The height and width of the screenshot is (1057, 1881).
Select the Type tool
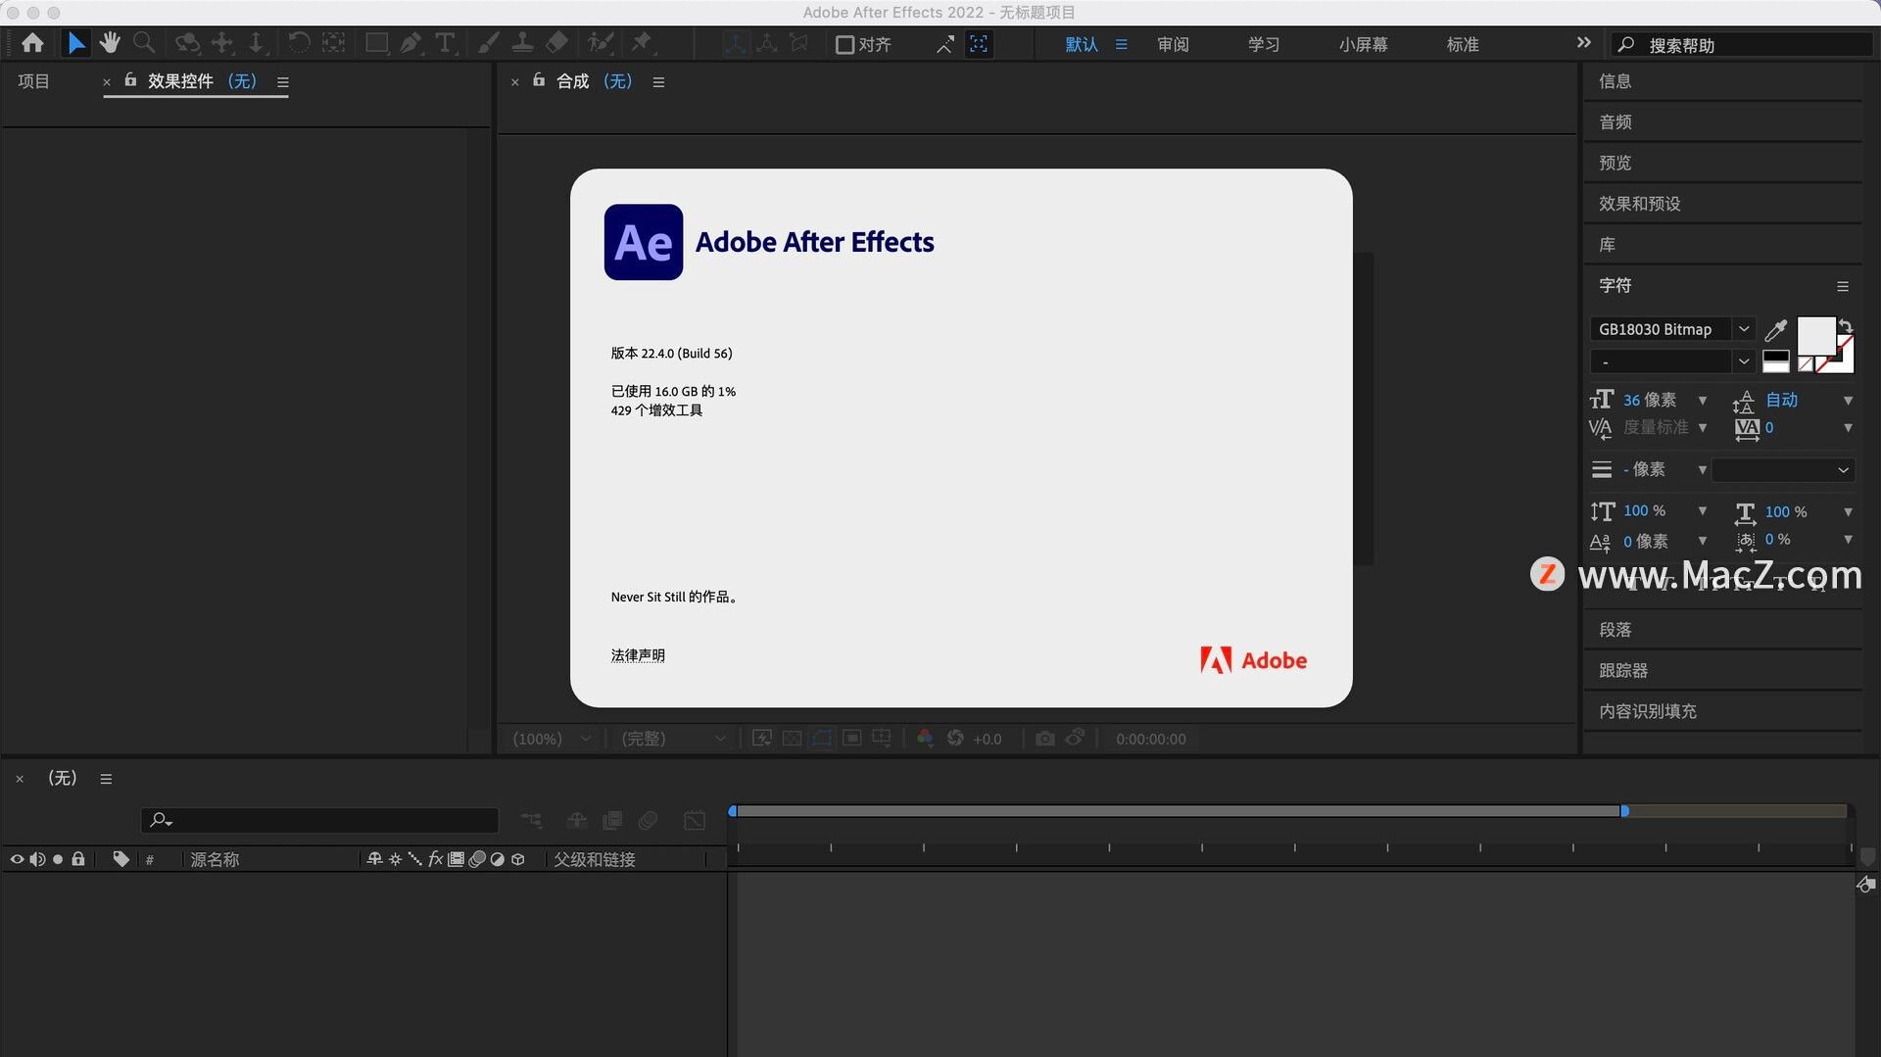pyautogui.click(x=444, y=42)
